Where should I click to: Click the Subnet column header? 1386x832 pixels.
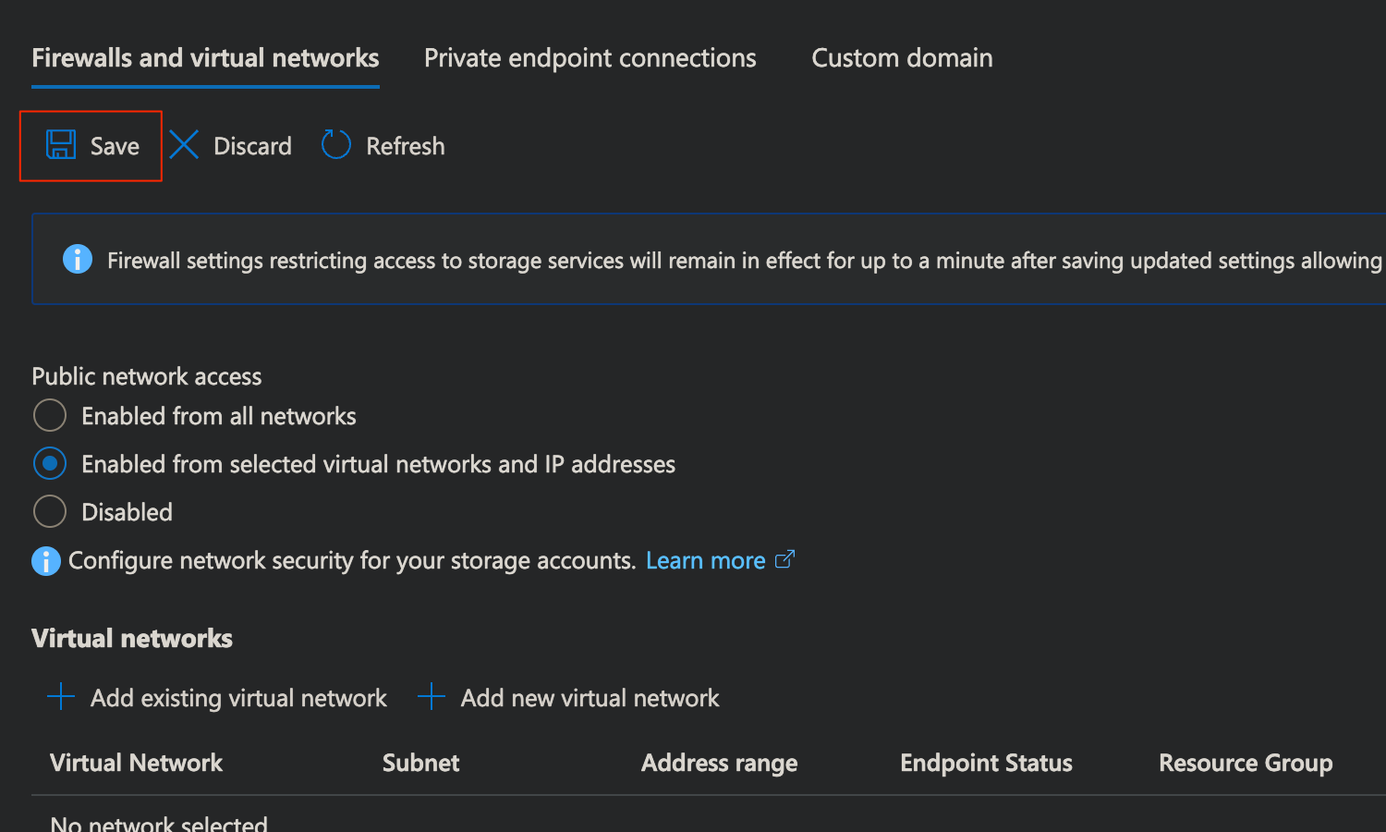(420, 763)
